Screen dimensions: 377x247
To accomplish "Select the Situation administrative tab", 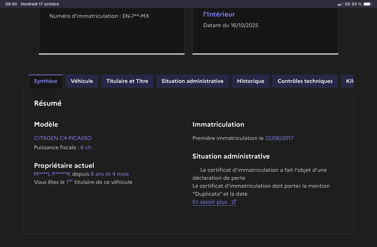I will [193, 81].
